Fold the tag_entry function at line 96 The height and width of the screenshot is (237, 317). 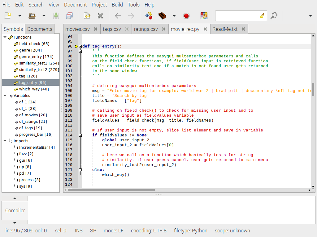pyautogui.click(x=80, y=46)
